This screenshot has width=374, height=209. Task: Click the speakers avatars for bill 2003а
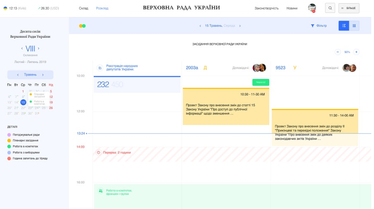[x=259, y=68]
